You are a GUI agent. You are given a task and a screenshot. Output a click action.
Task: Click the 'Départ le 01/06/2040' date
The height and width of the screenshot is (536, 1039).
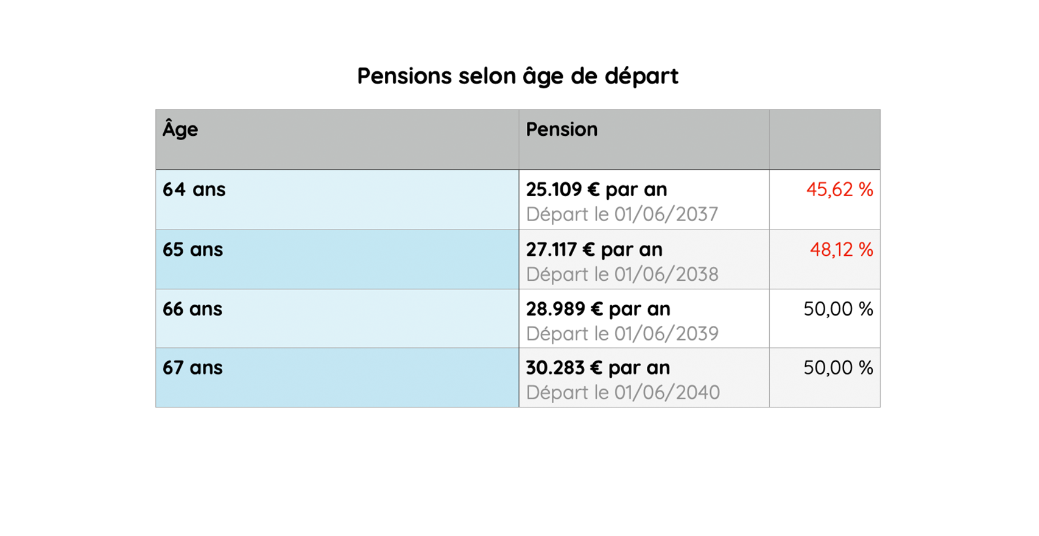tap(622, 392)
